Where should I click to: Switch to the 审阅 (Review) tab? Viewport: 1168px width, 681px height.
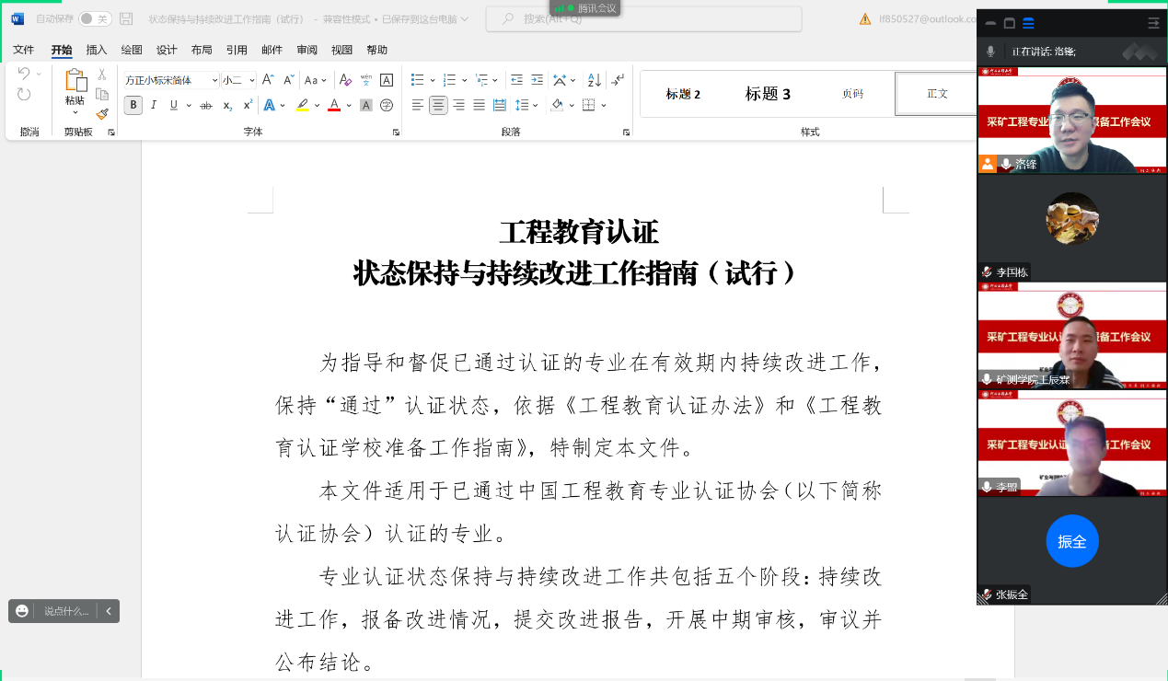click(x=307, y=50)
